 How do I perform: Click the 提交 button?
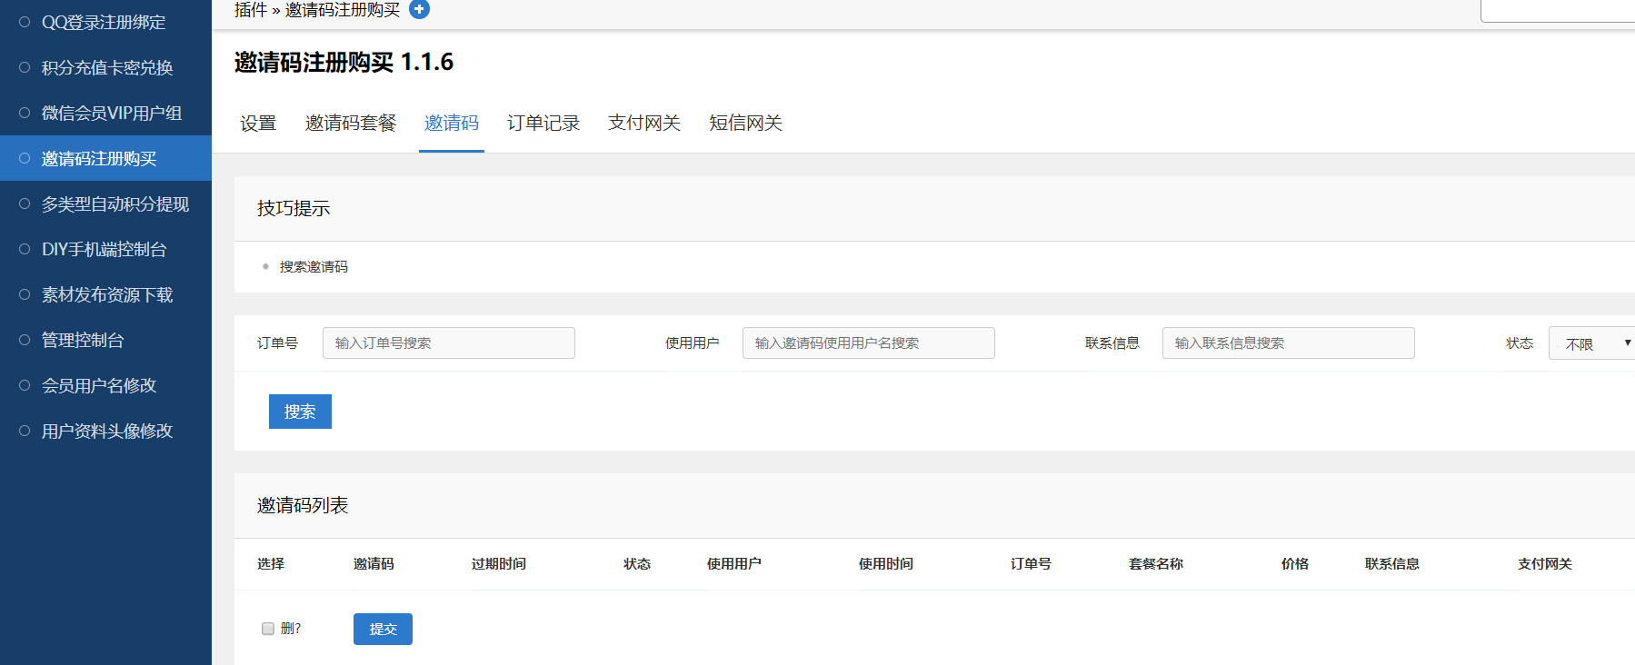383,629
